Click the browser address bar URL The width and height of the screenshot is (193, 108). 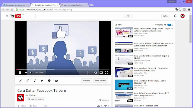click(x=45, y=10)
